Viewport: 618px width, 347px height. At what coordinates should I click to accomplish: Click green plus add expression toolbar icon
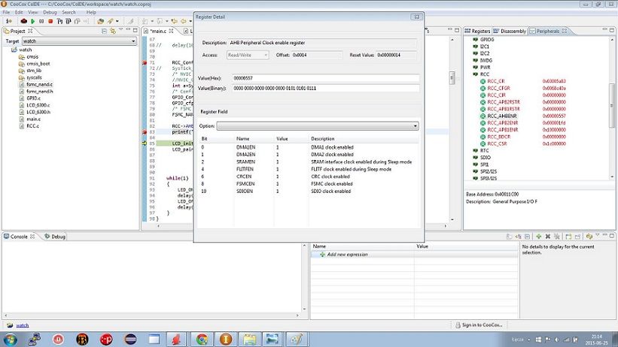click(x=538, y=236)
